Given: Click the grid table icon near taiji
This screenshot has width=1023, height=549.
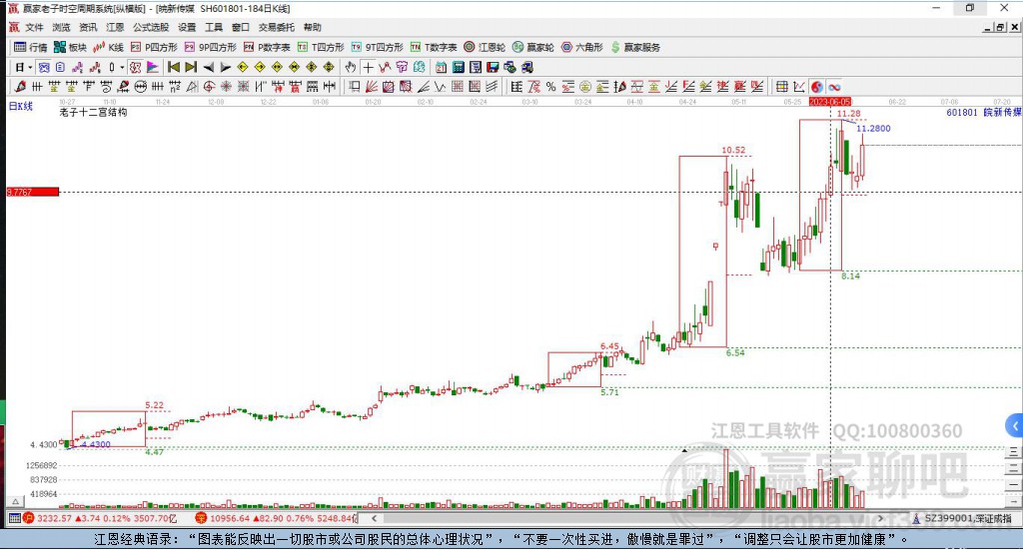Looking at the screenshot, I should click(781, 87).
